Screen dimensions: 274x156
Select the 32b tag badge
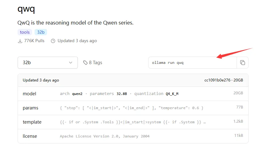pyautogui.click(x=41, y=32)
